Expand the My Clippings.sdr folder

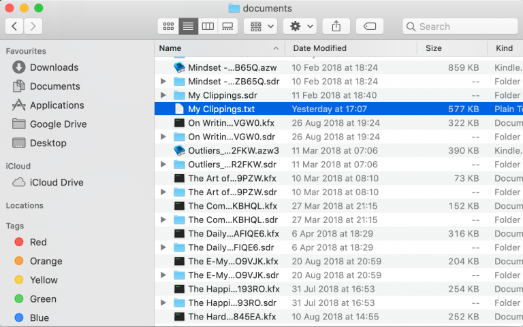point(163,95)
